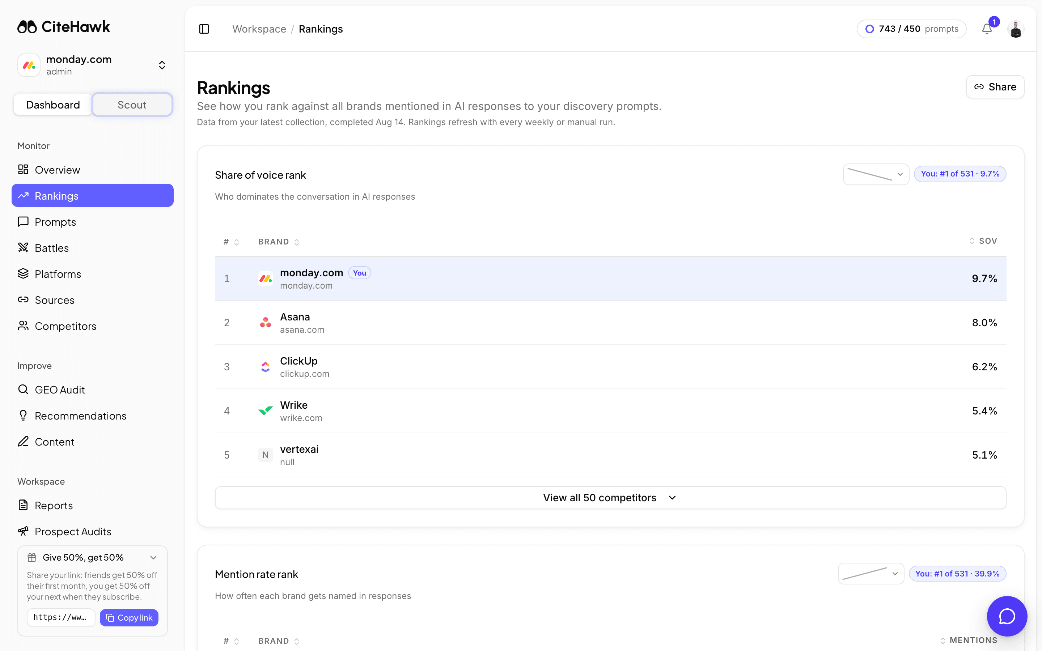
Task: Click the Rankings breadcrumb
Action: pos(321,29)
